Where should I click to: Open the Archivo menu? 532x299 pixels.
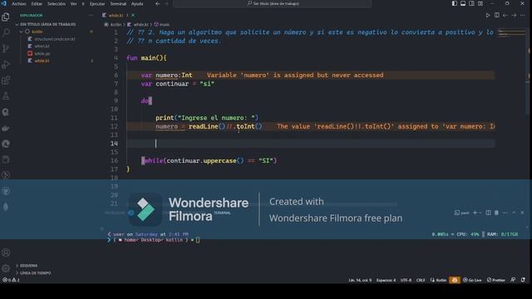[x=19, y=3]
